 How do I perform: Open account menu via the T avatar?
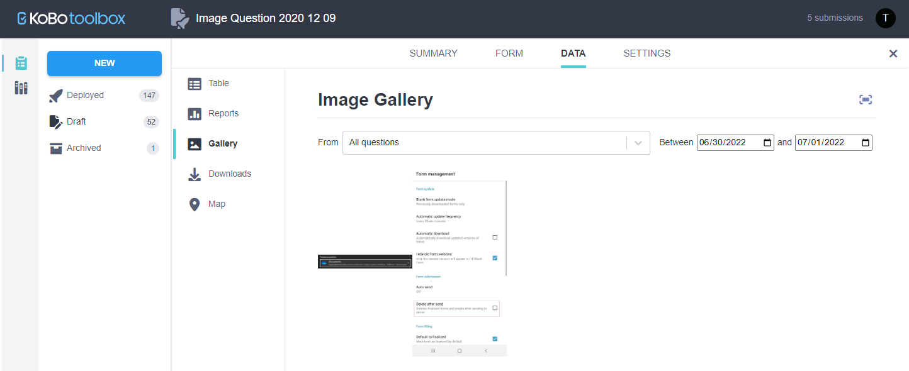[x=885, y=18]
